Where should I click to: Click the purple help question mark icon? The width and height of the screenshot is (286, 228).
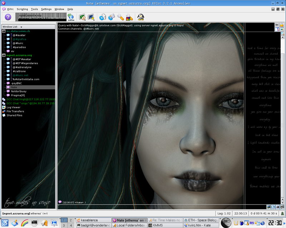click(x=8, y=17)
